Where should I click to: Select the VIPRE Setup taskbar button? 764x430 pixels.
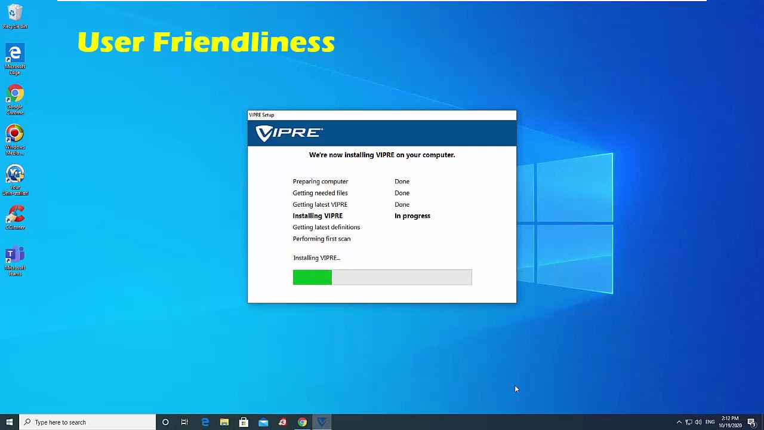coord(322,422)
